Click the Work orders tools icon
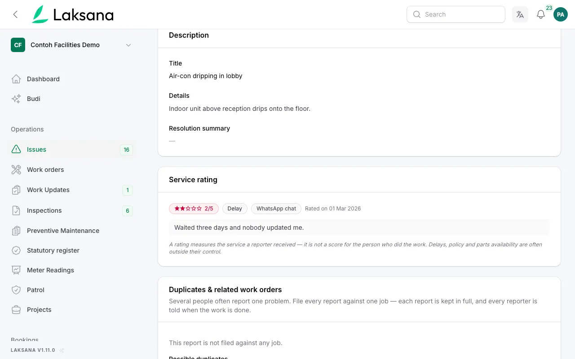This screenshot has height=359, width=575. (16, 170)
